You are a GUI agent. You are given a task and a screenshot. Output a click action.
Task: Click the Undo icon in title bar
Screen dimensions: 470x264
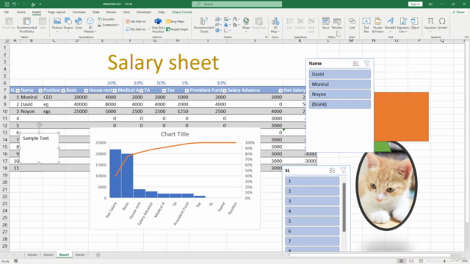14,4
